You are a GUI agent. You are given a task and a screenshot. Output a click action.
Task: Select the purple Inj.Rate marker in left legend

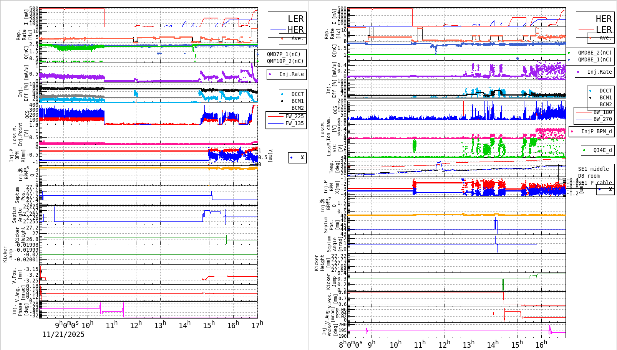point(270,74)
